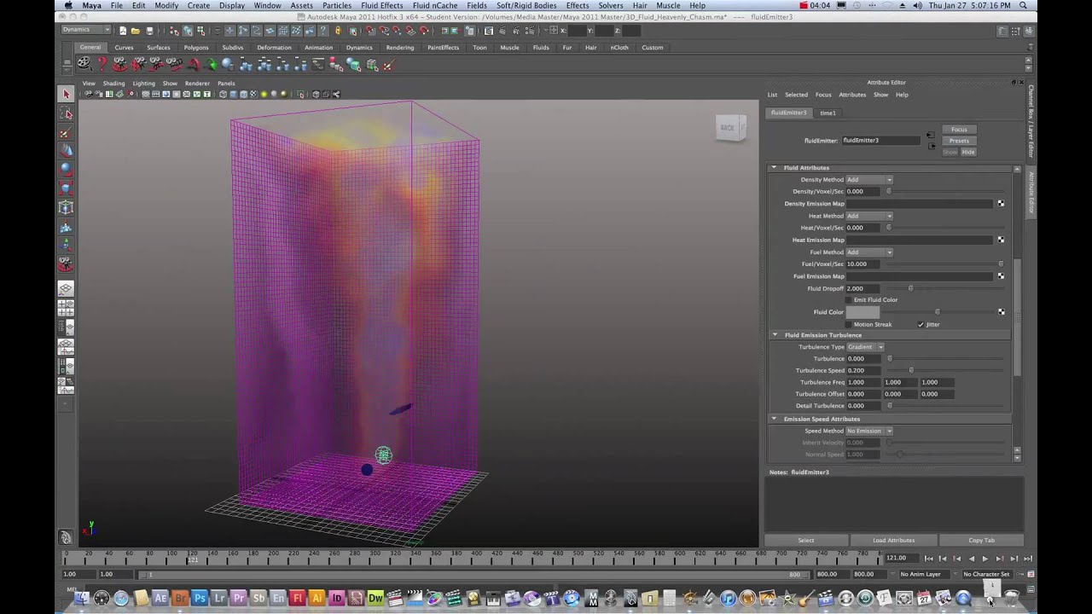The width and height of the screenshot is (1092, 614).
Task: Adjust the Fluid Dropoff slider handle
Action: coord(910,288)
